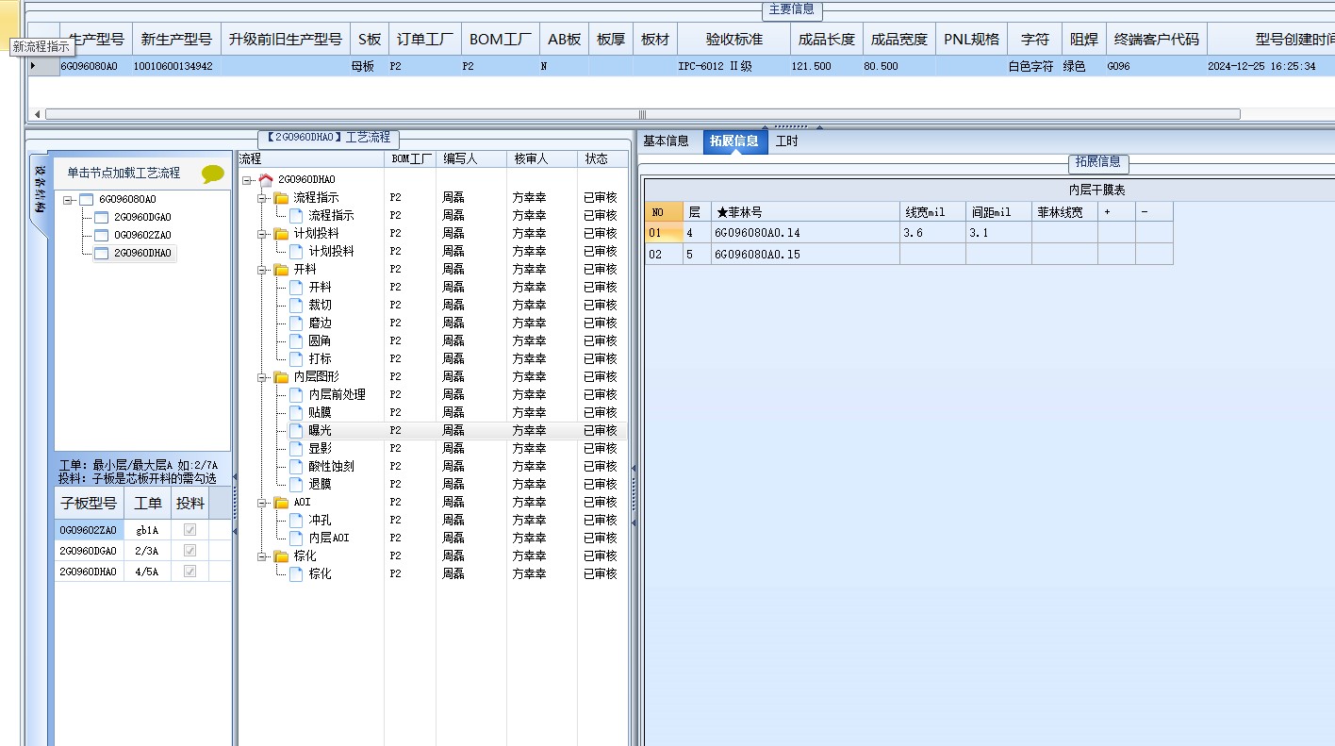Click the document icon beside 冲孔
The width and height of the screenshot is (1335, 746).
[296, 520]
